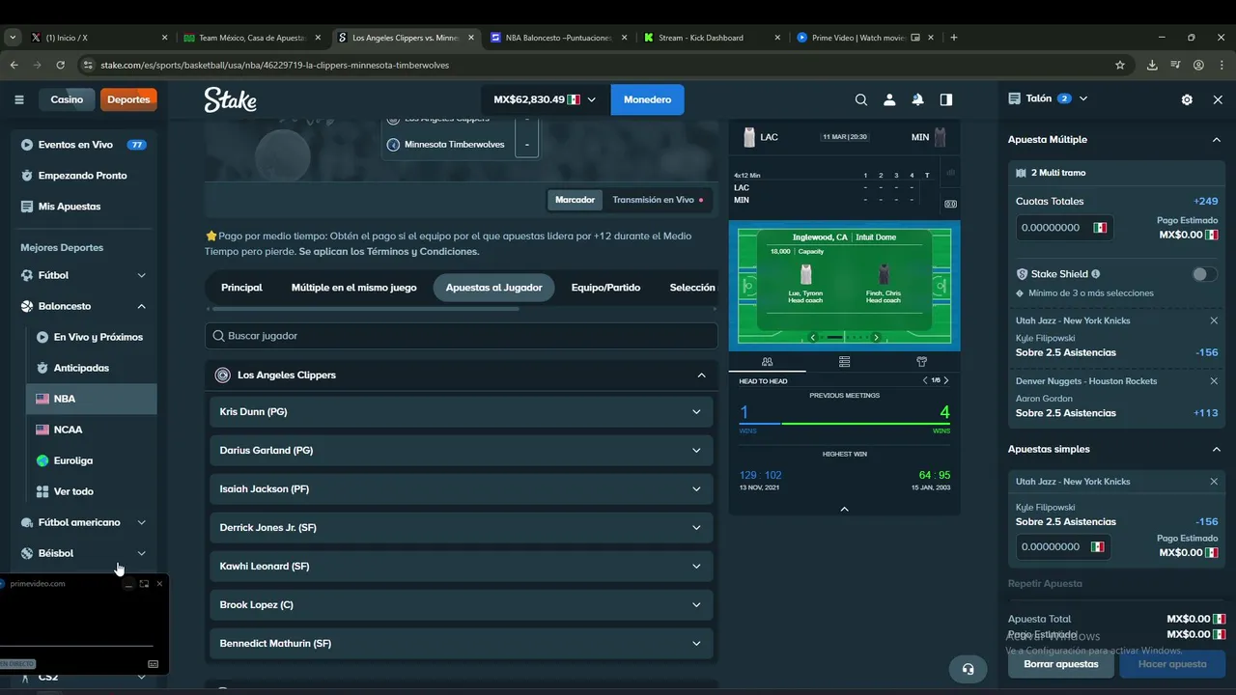Go to previous head-to-head page arrow
The height and width of the screenshot is (695, 1236).
(x=925, y=380)
